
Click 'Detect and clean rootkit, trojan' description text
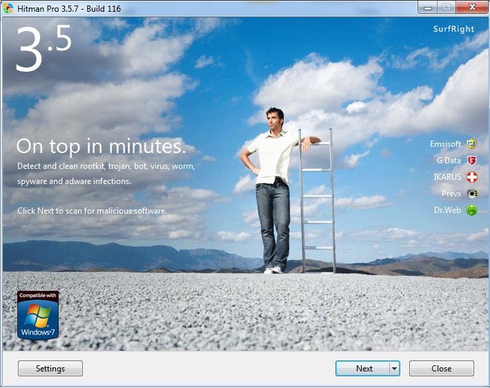pyautogui.click(x=106, y=174)
